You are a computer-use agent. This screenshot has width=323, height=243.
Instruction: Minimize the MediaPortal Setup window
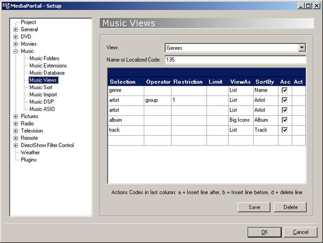[x=301, y=6]
